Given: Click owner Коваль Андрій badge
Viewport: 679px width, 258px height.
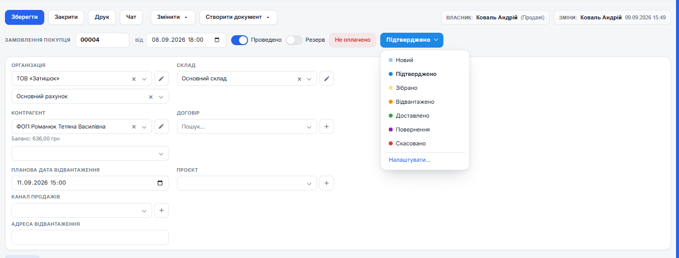Looking at the screenshot, I should [495, 17].
